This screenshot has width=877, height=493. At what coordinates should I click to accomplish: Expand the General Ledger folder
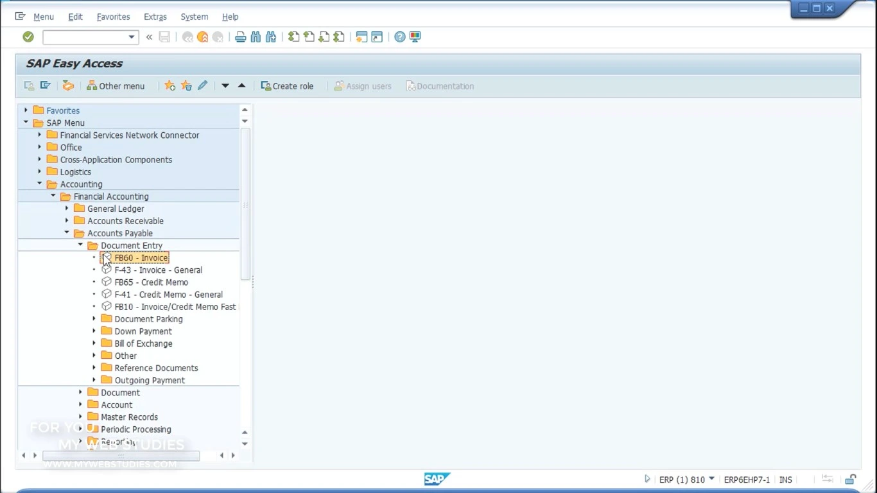pos(67,209)
